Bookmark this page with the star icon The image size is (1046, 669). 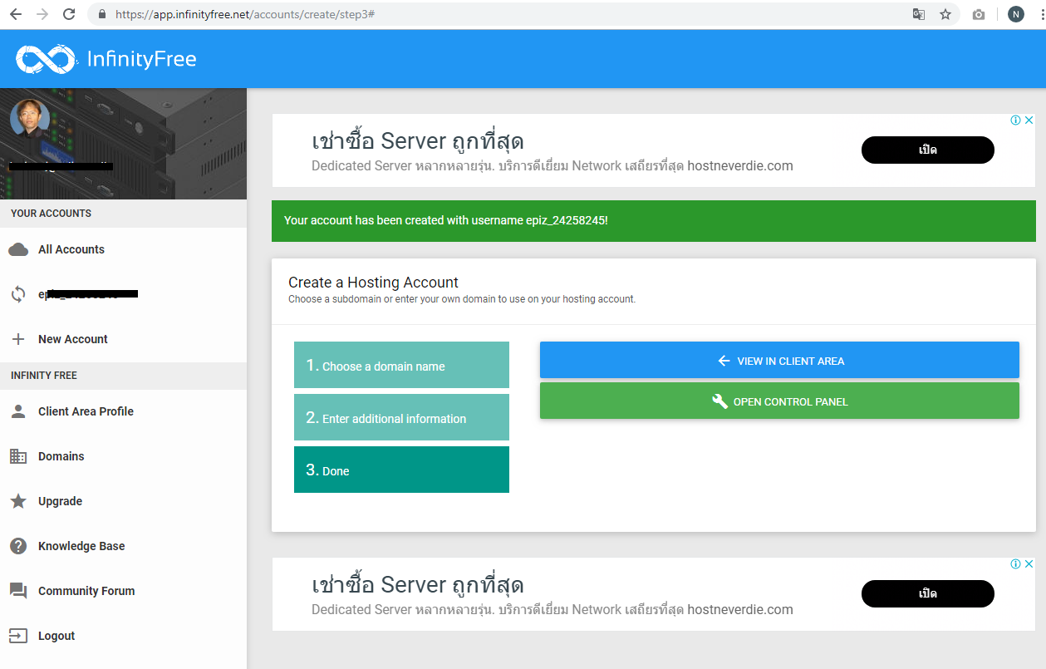(945, 14)
